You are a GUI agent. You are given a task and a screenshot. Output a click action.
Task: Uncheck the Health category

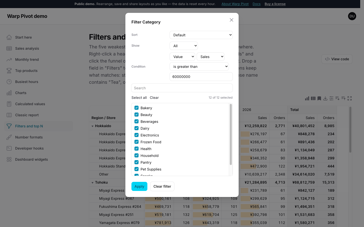[x=136, y=149]
